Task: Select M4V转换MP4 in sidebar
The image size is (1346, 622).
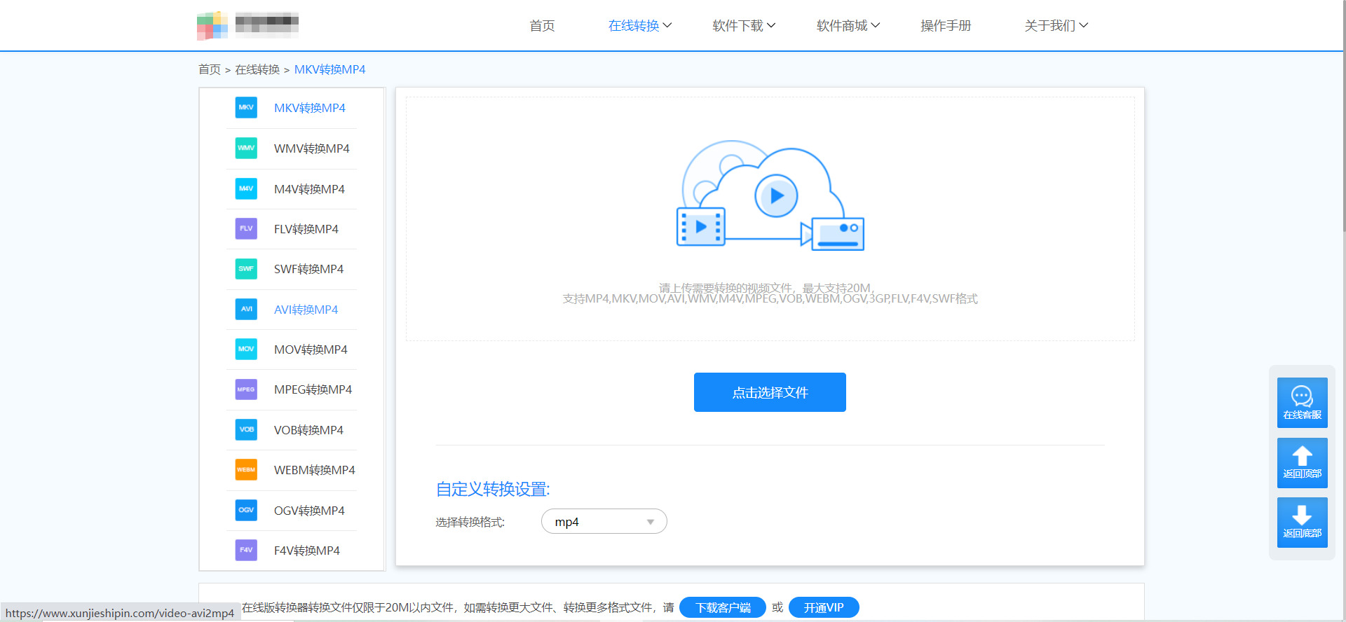Action: click(x=309, y=189)
